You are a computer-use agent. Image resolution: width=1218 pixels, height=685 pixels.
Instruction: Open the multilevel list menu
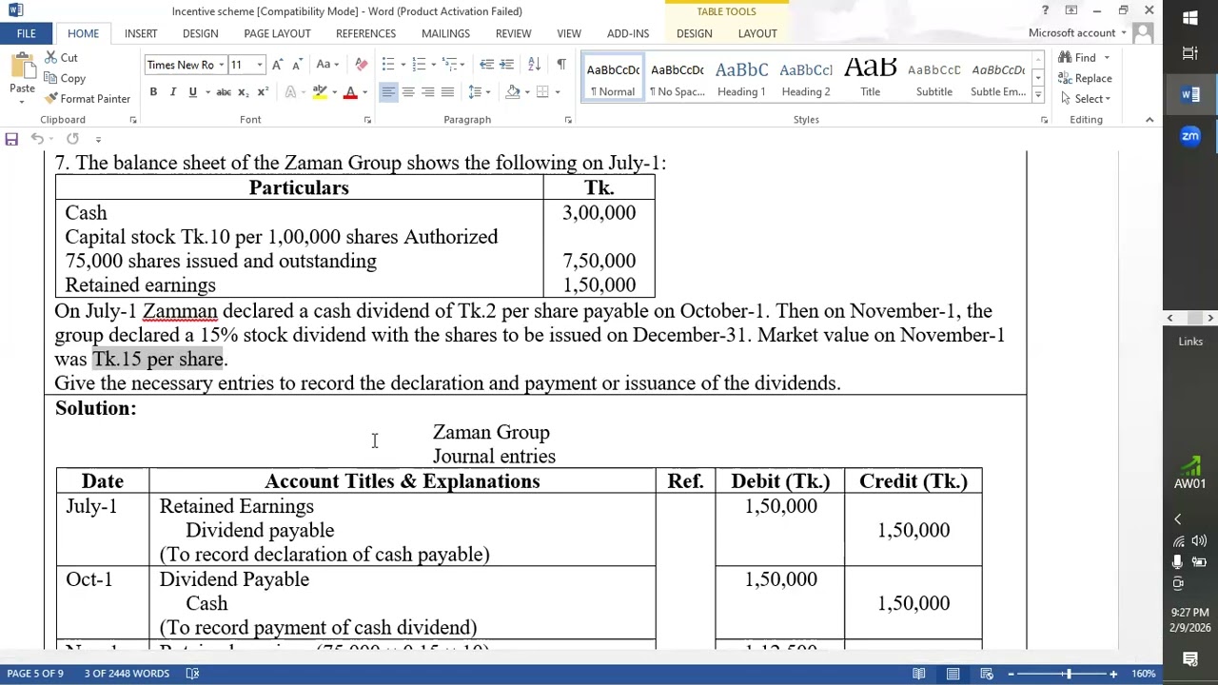coord(451,65)
